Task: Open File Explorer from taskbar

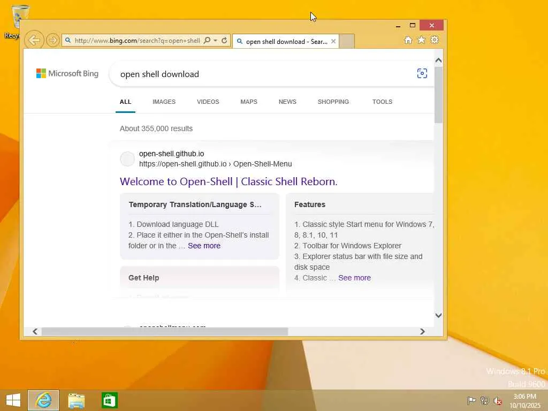Action: [76, 400]
